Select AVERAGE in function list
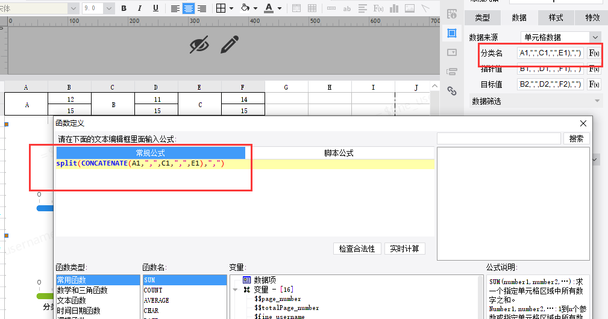Image resolution: width=608 pixels, height=319 pixels. (184, 300)
